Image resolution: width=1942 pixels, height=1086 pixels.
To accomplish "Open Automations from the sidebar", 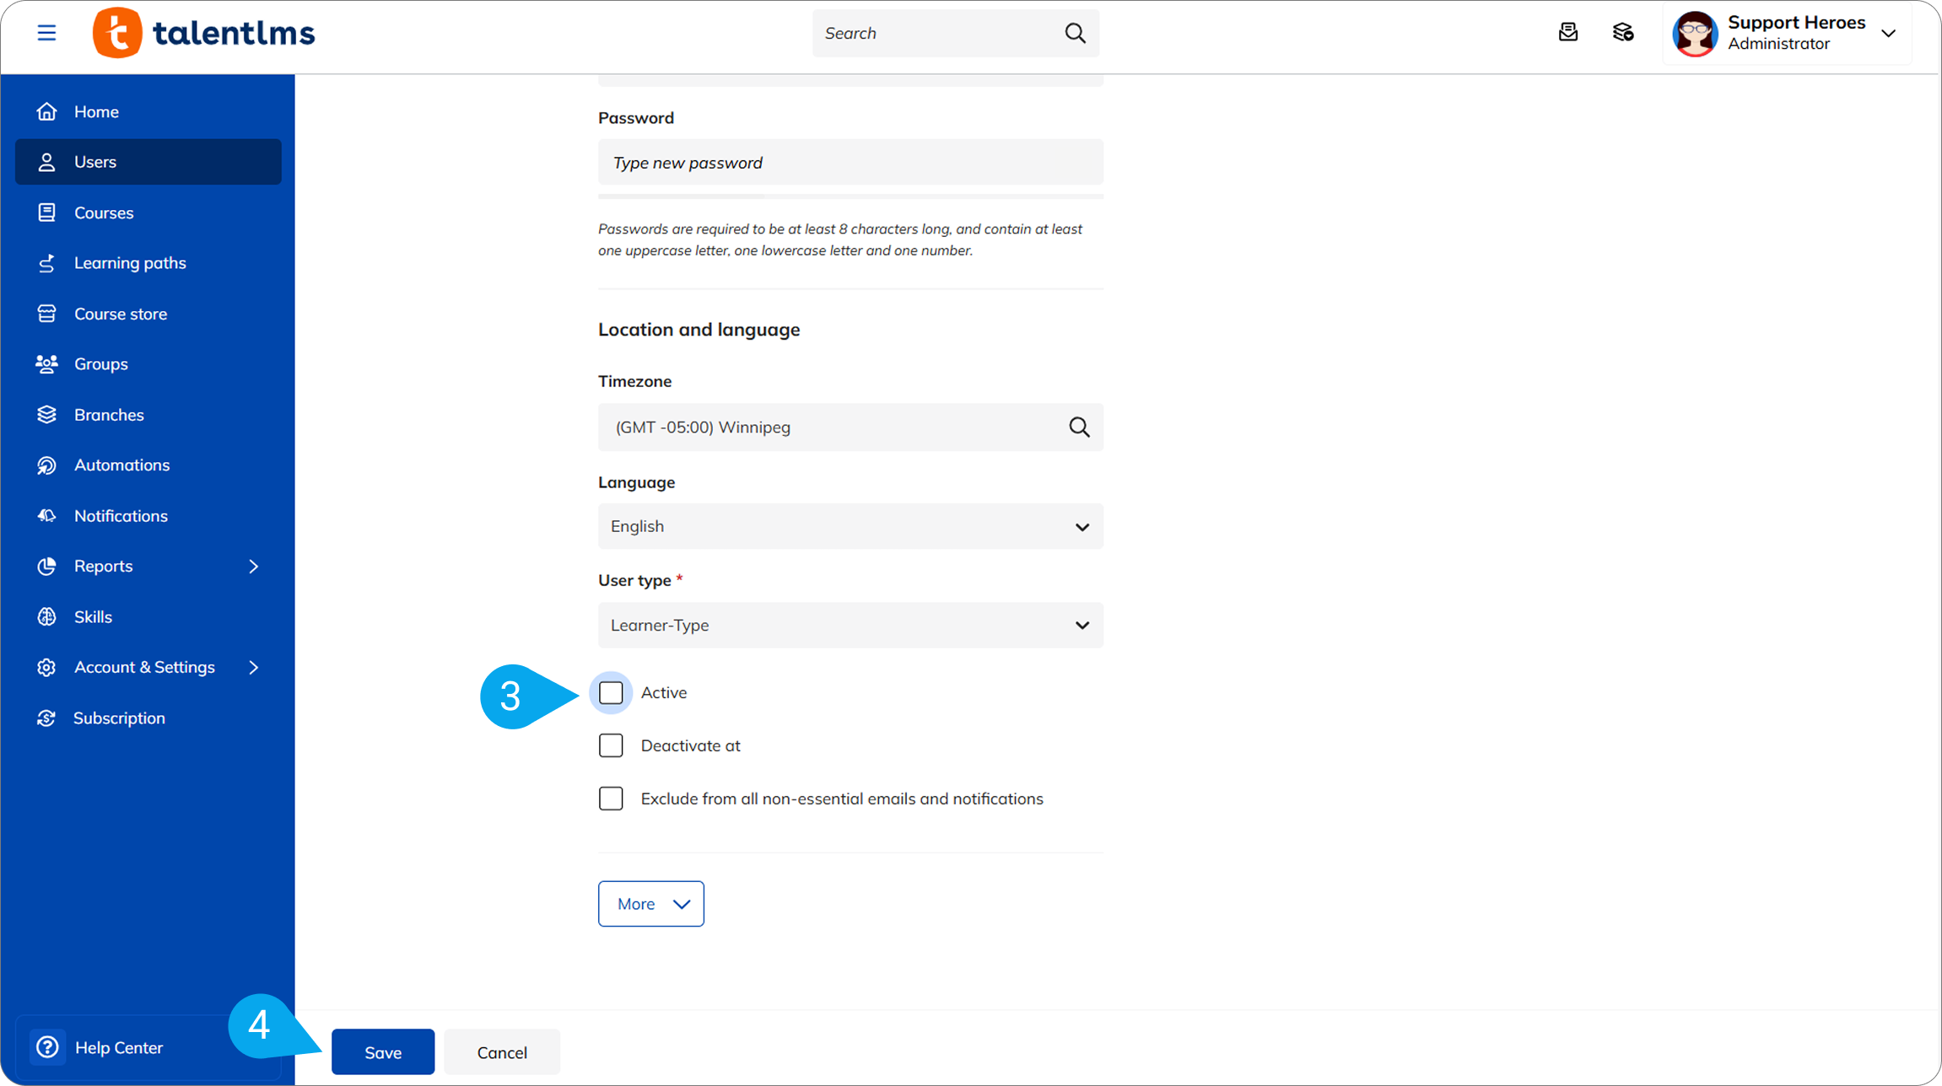I will (x=121, y=465).
